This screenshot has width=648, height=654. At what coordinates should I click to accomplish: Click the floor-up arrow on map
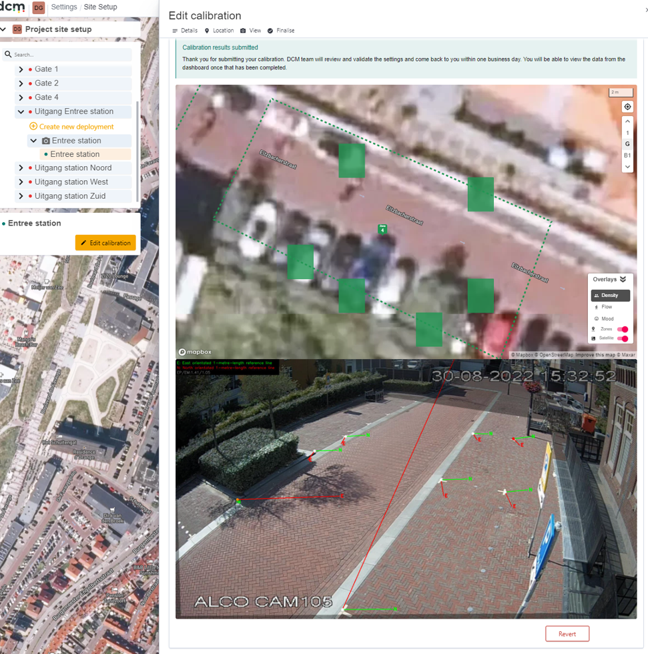coord(627,121)
